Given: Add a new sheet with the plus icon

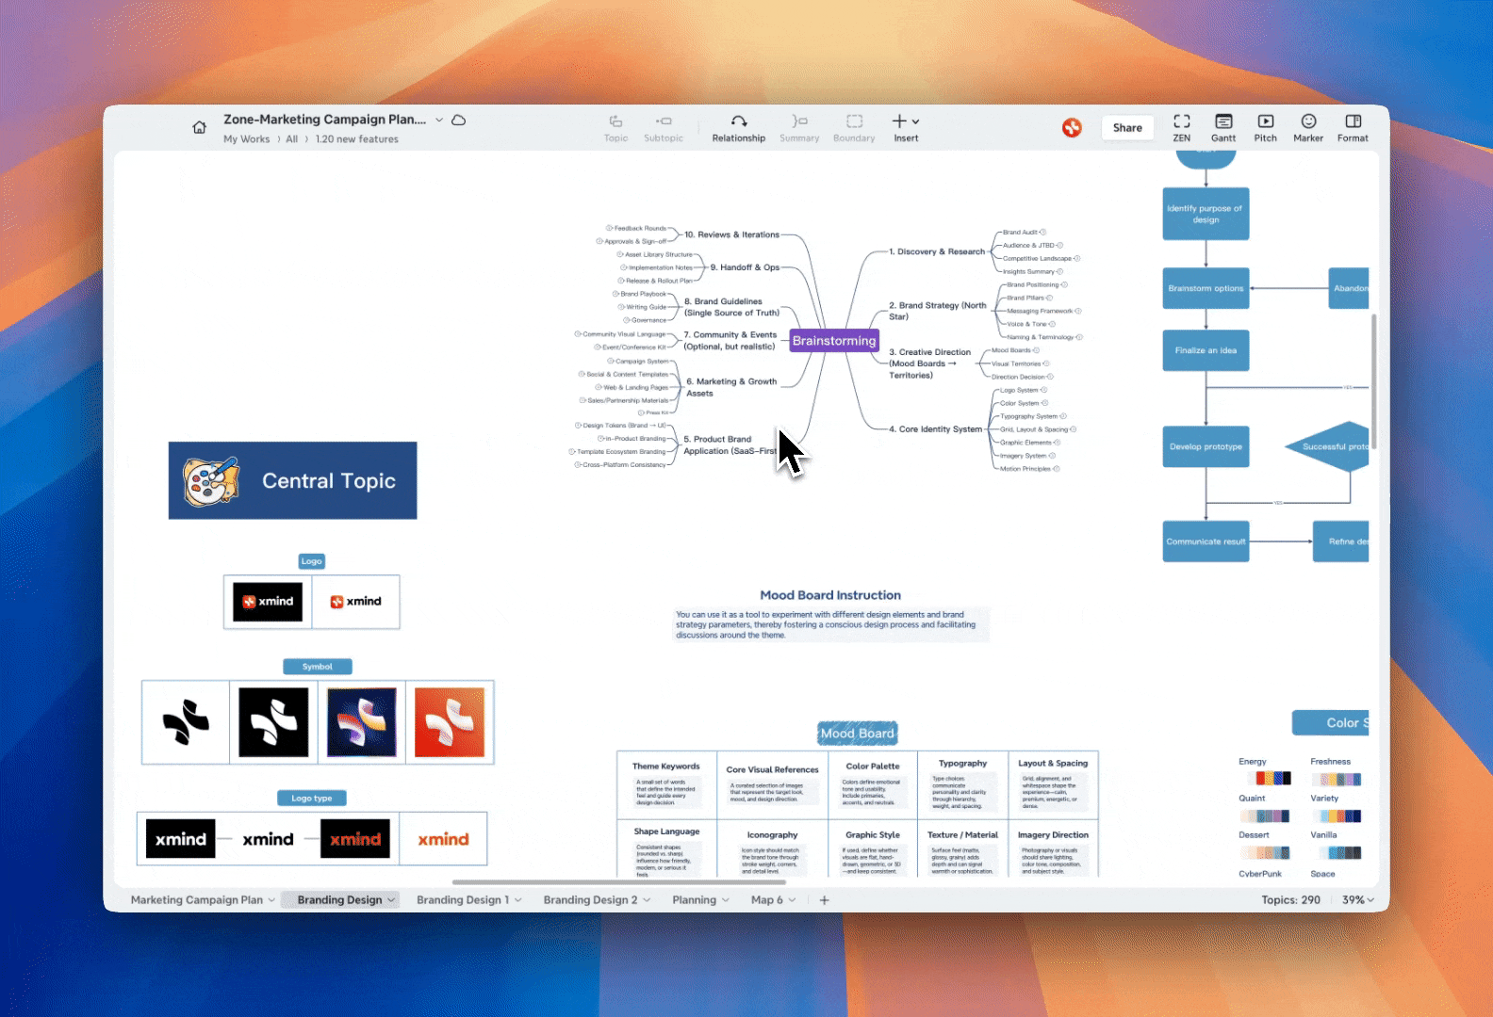Looking at the screenshot, I should [x=824, y=900].
